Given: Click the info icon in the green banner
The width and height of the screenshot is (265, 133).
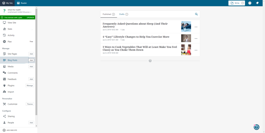Looking at the screenshot, I should [2, 18].
